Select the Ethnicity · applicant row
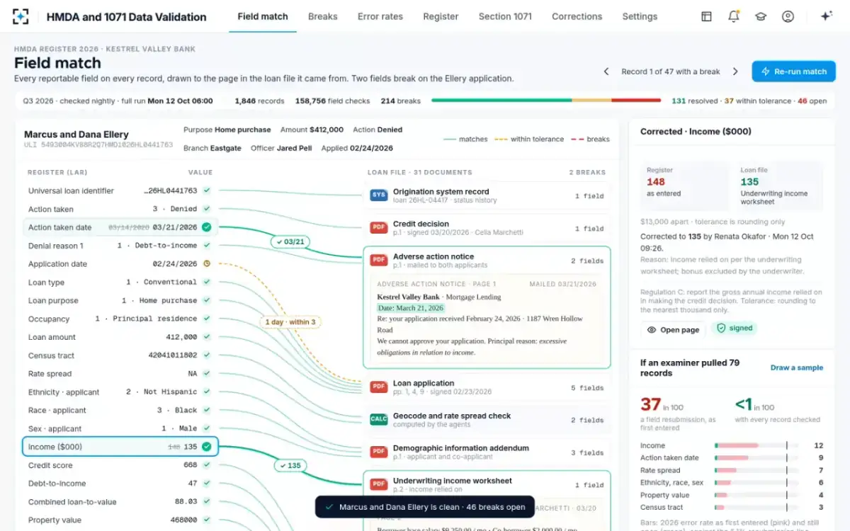The height and width of the screenshot is (531, 850). coord(120,392)
